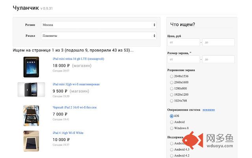Select the 1024x768 resolution option
The height and width of the screenshot is (158, 252).
(x=172, y=101)
